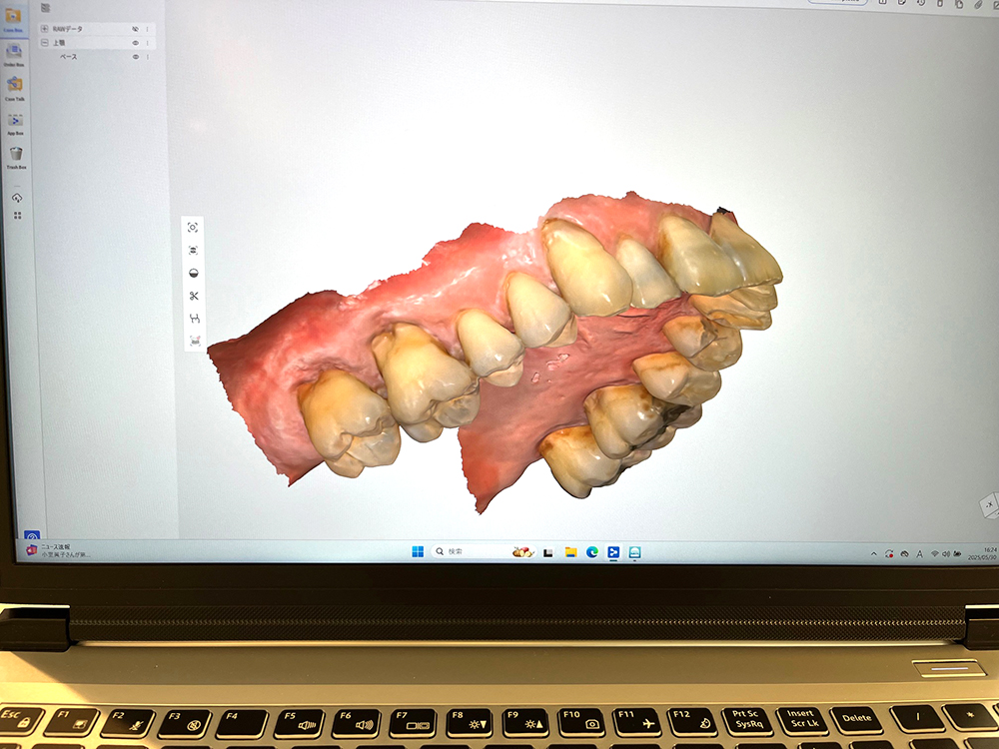Open App Box in the sidebar
The image size is (999, 749).
pos(15,121)
